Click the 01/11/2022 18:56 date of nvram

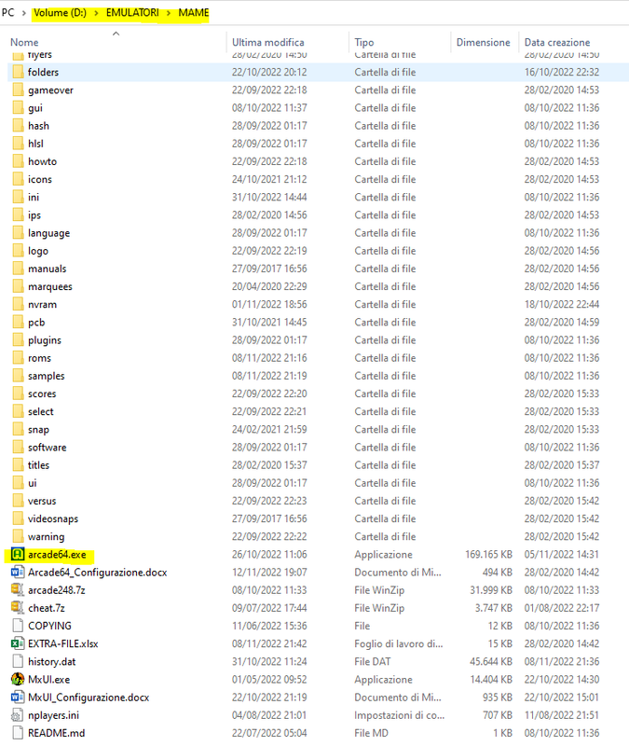click(269, 305)
